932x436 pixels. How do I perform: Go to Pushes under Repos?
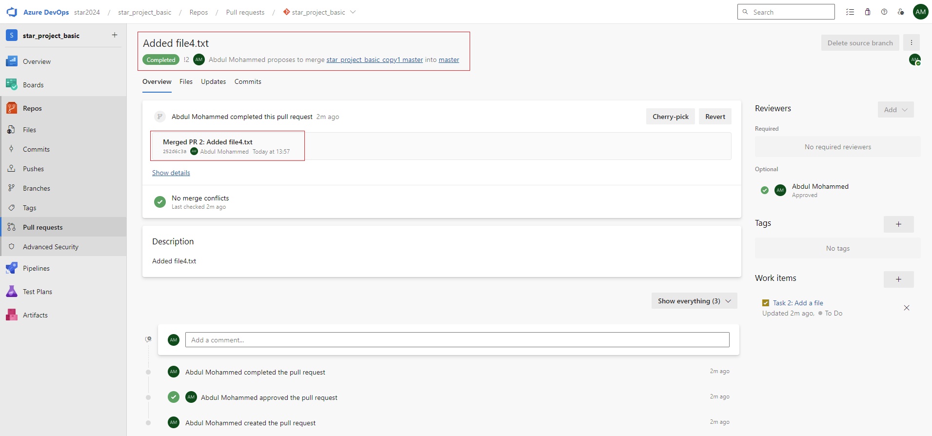tap(63, 169)
